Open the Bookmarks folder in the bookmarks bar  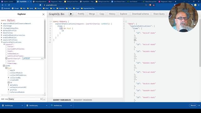click(x=6, y=8)
